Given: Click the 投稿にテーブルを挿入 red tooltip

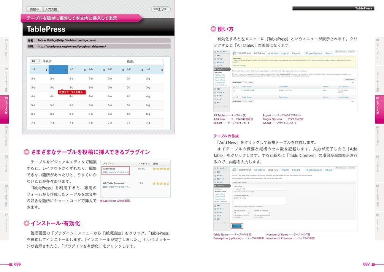Looking at the screenshot, I should point(71,92).
